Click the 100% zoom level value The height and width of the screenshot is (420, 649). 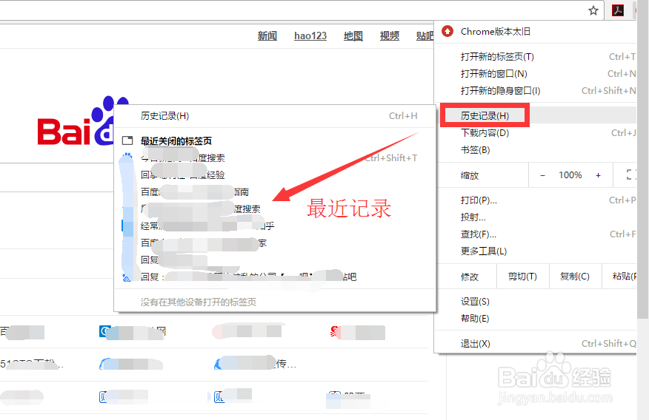coord(570,175)
